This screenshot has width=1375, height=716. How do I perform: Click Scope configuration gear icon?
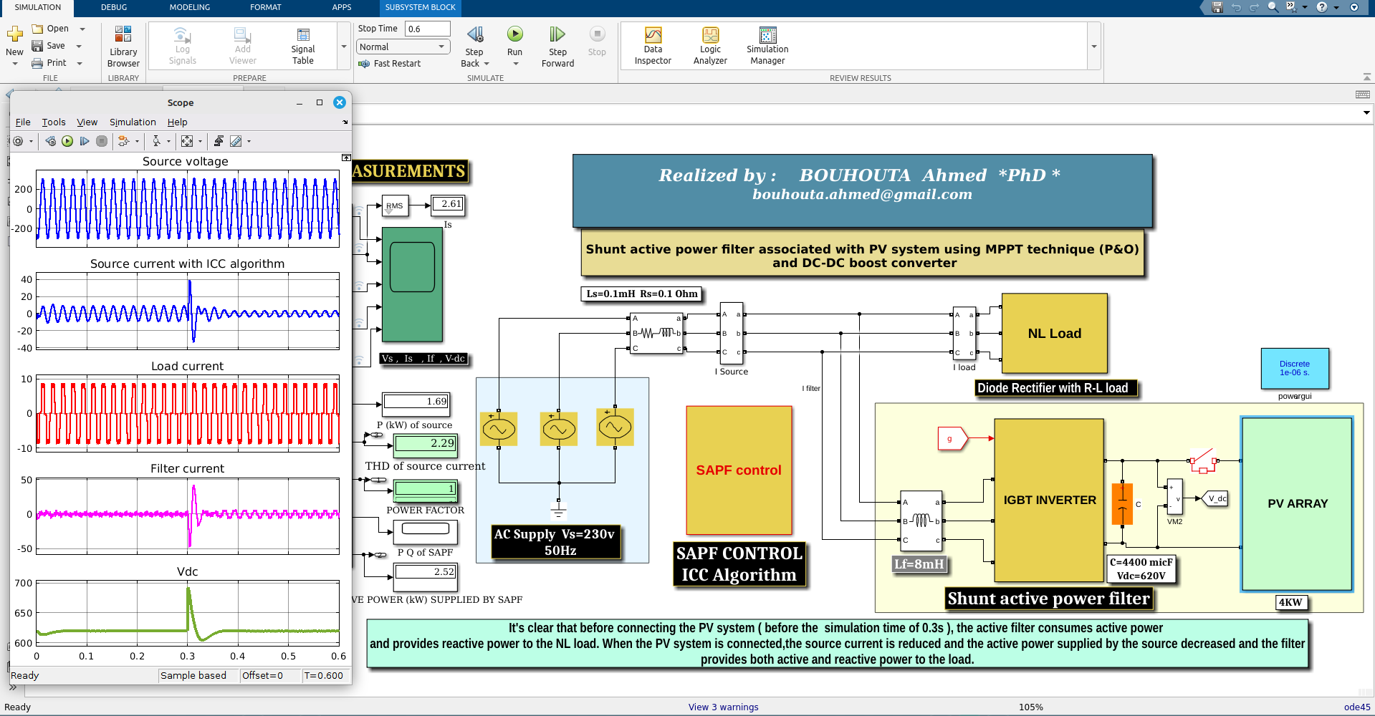(18, 141)
